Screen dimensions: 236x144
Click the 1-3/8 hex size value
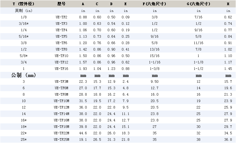(155, 69)
